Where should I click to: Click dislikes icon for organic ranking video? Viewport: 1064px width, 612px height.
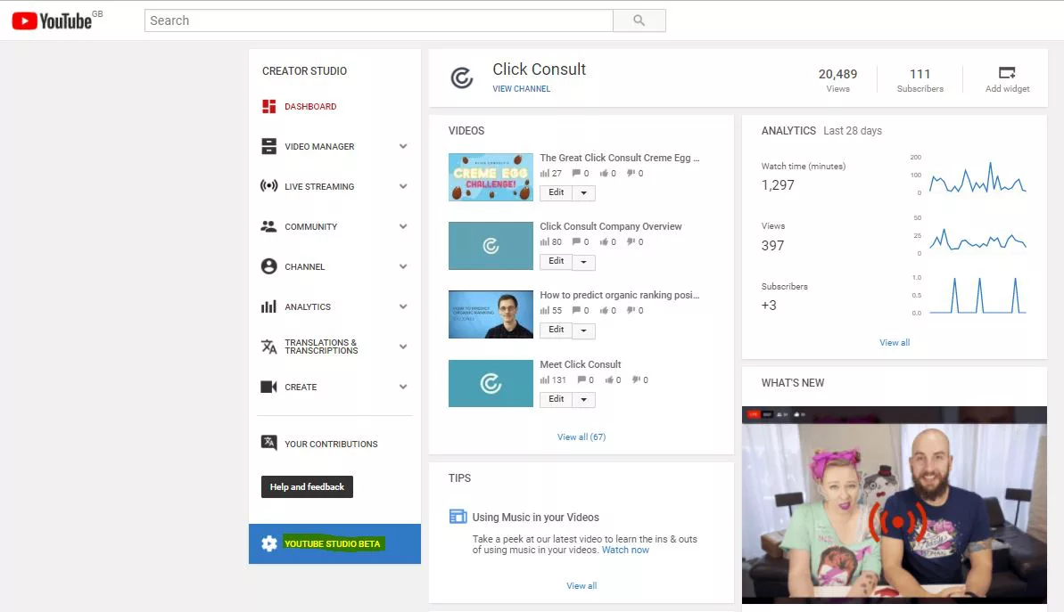[631, 310]
